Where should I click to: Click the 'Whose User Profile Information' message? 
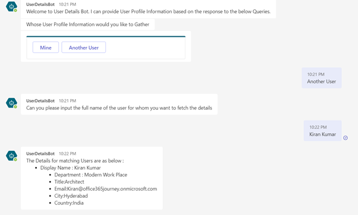click(87, 24)
